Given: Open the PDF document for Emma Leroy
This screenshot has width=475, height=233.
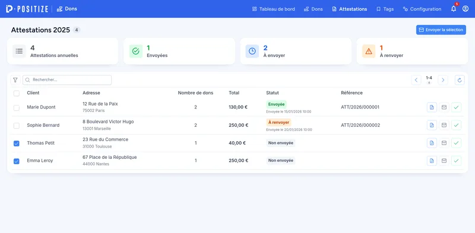Looking at the screenshot, I should 432,161.
